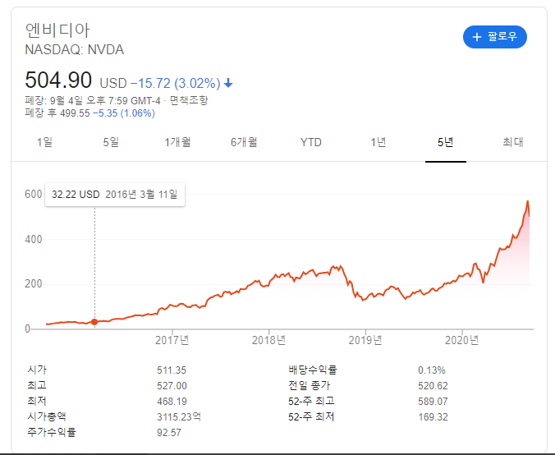Viewport: 555px width, 455px height.
Task: Select the 1일 time range tab
Action: click(x=44, y=142)
